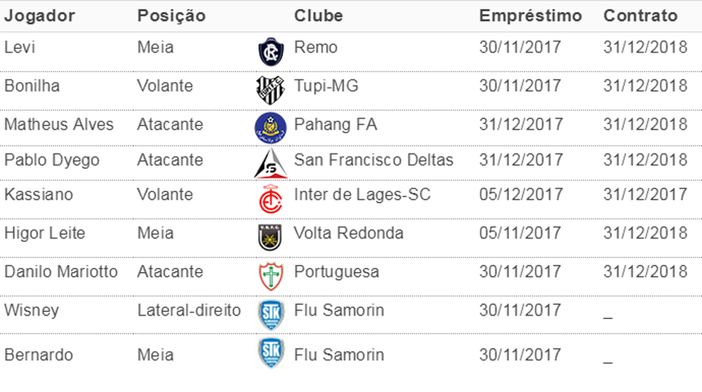This screenshot has height=392, width=702.
Task: Select the Contrato column header
Action: [x=641, y=15]
